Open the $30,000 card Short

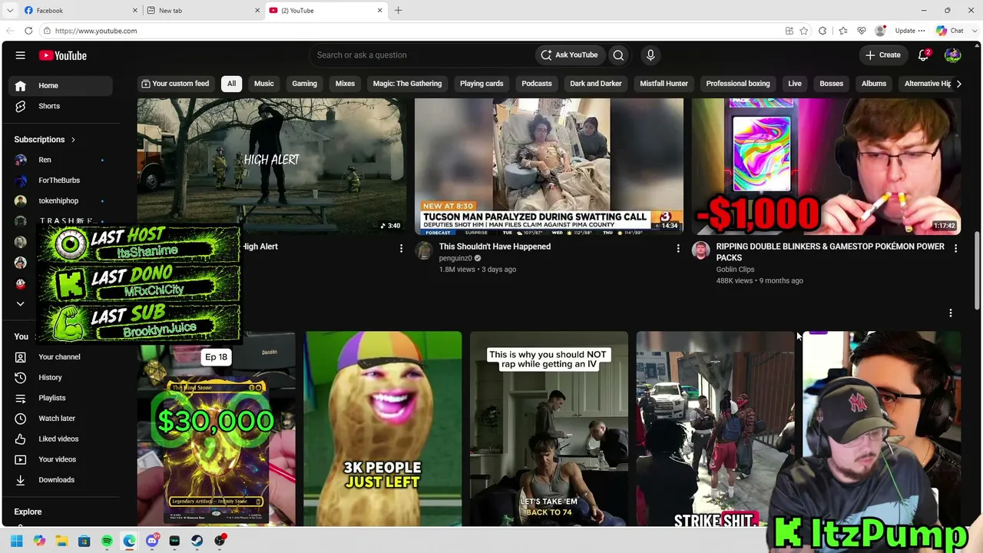(216, 429)
